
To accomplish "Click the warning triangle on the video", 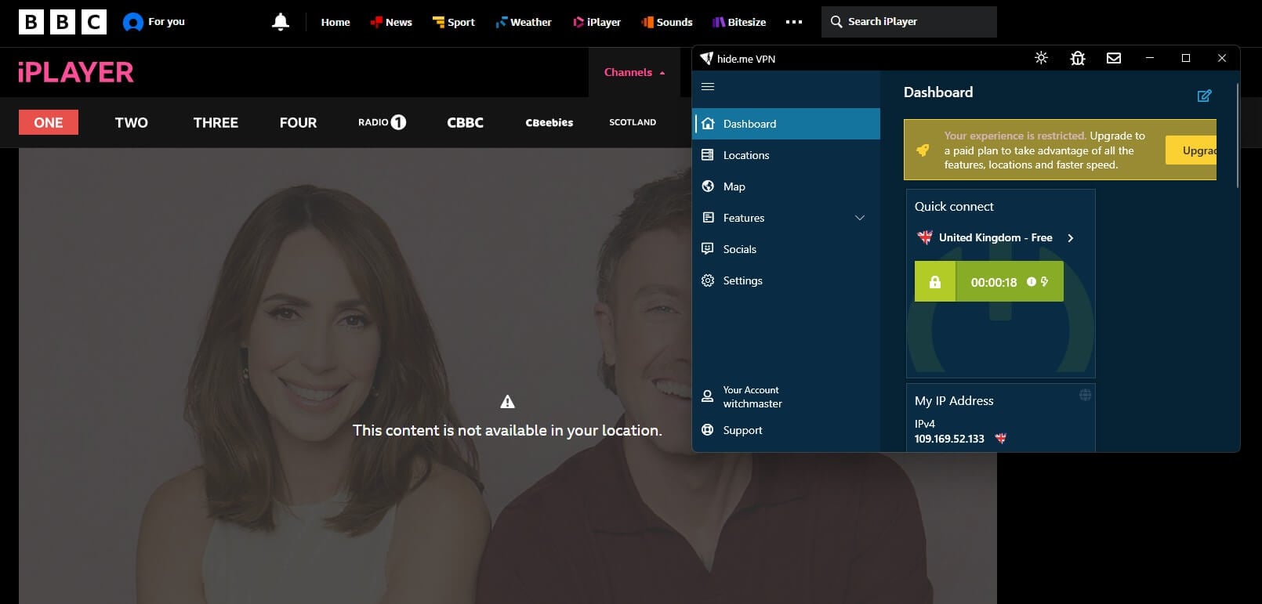I will pos(508,402).
